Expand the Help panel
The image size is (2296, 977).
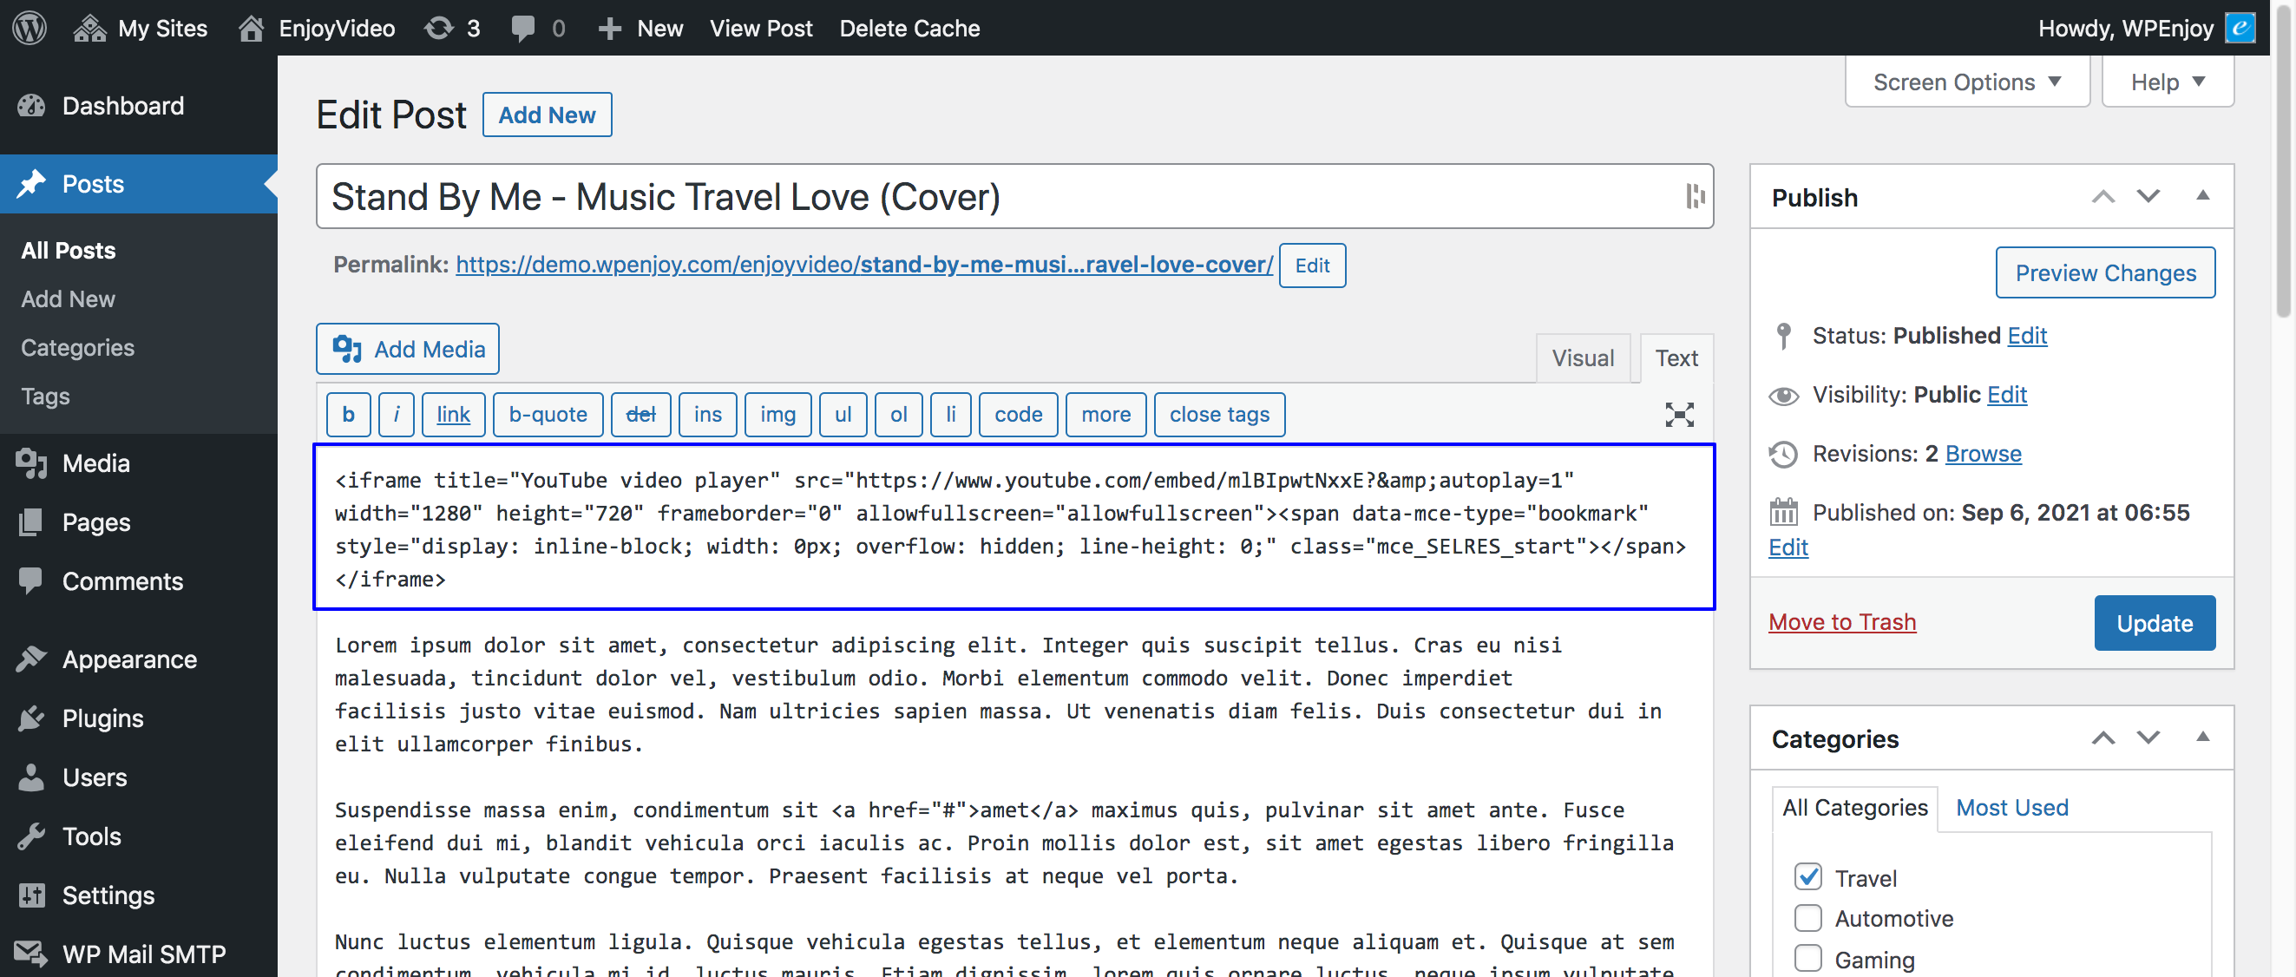click(x=2167, y=82)
